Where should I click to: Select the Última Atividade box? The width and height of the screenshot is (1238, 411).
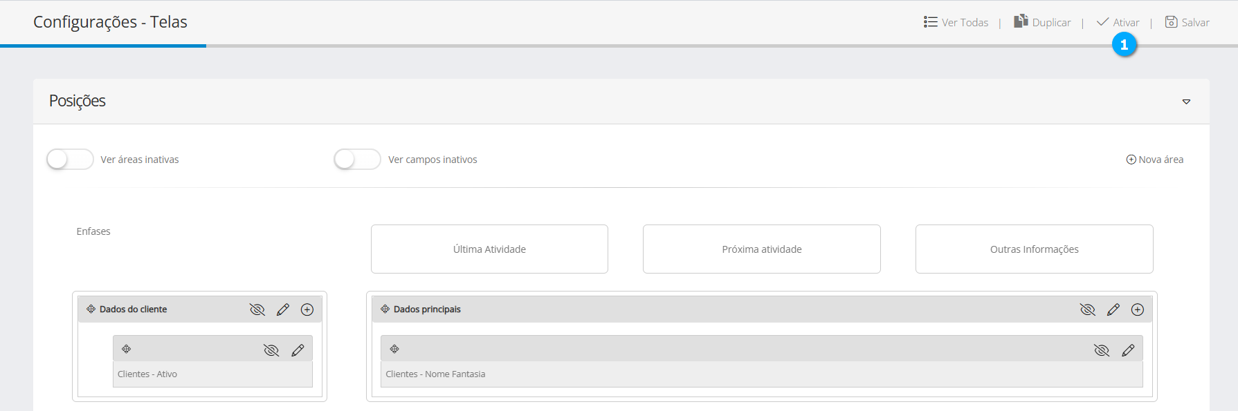coord(489,249)
